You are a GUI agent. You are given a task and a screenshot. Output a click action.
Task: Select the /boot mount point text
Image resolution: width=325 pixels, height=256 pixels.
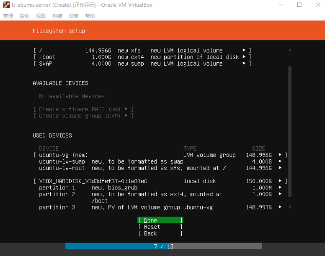tap(47, 57)
